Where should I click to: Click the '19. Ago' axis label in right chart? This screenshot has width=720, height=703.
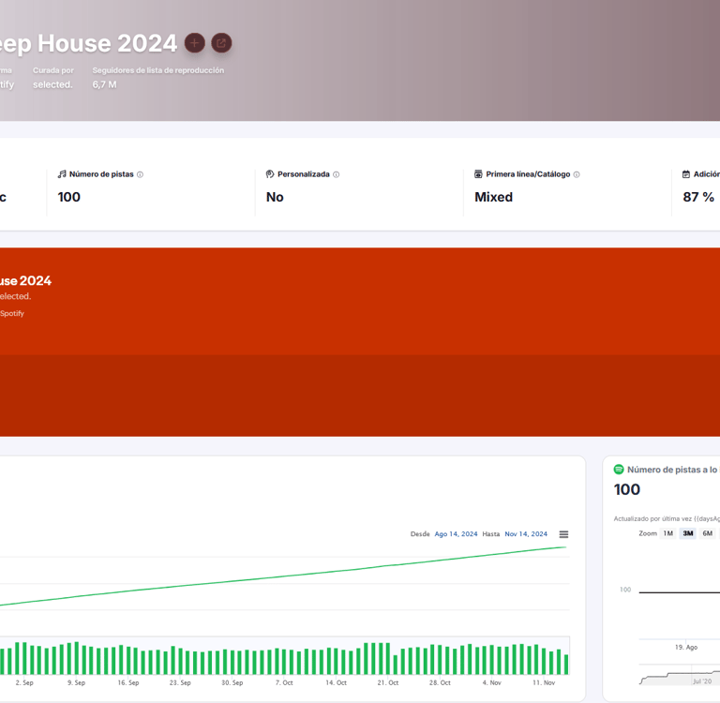pos(686,647)
